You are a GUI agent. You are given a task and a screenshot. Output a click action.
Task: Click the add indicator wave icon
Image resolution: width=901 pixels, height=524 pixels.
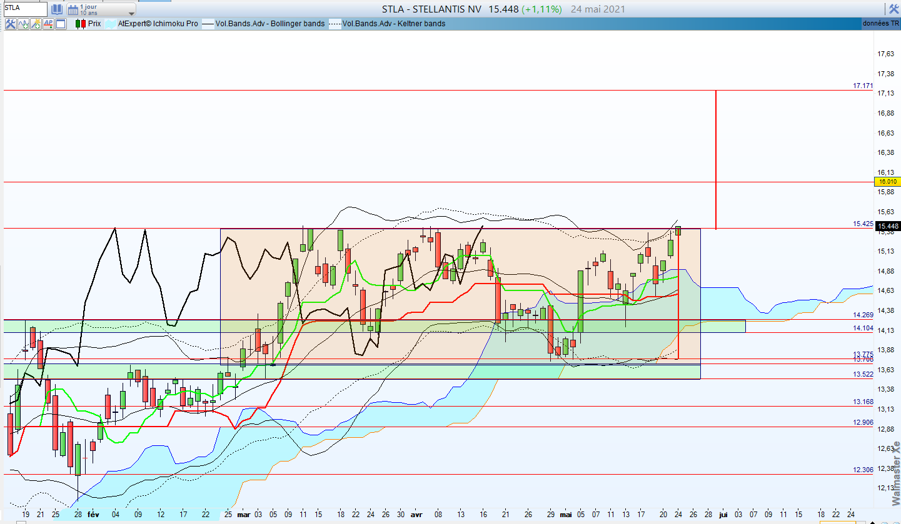[x=24, y=24]
